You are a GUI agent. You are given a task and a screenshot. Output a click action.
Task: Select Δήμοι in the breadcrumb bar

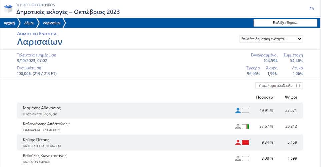tap(29, 23)
